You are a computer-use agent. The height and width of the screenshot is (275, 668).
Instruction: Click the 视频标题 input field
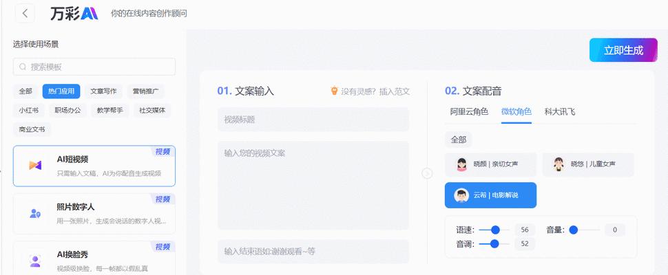pyautogui.click(x=313, y=120)
